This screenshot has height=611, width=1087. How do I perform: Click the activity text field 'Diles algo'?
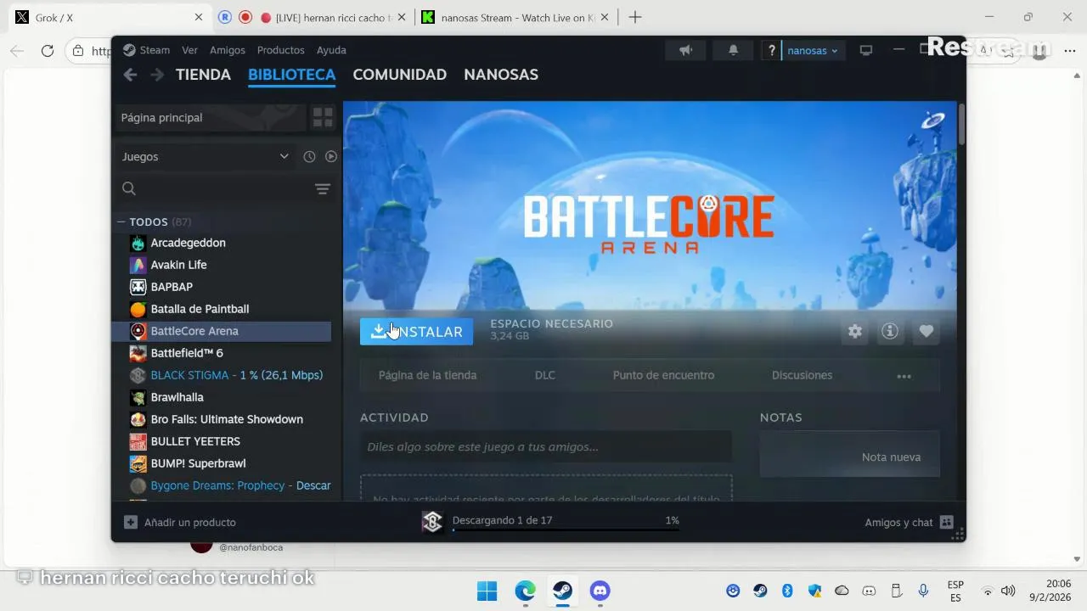click(545, 446)
